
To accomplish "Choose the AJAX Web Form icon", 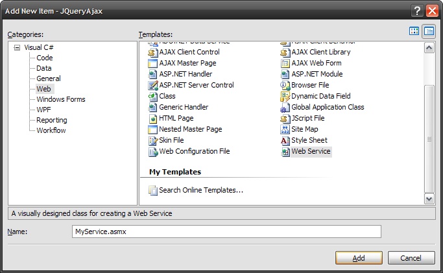I will [x=285, y=64].
